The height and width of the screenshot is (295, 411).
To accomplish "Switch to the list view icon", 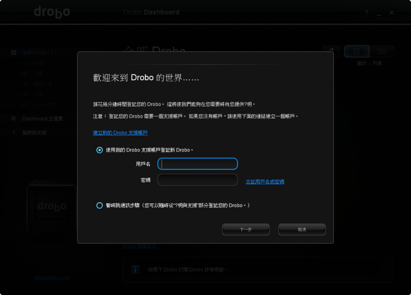I will (382, 51).
